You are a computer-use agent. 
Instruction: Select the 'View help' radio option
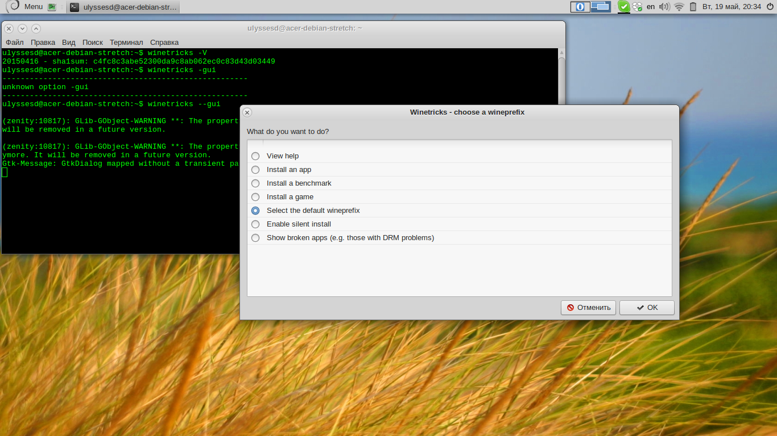(x=255, y=156)
